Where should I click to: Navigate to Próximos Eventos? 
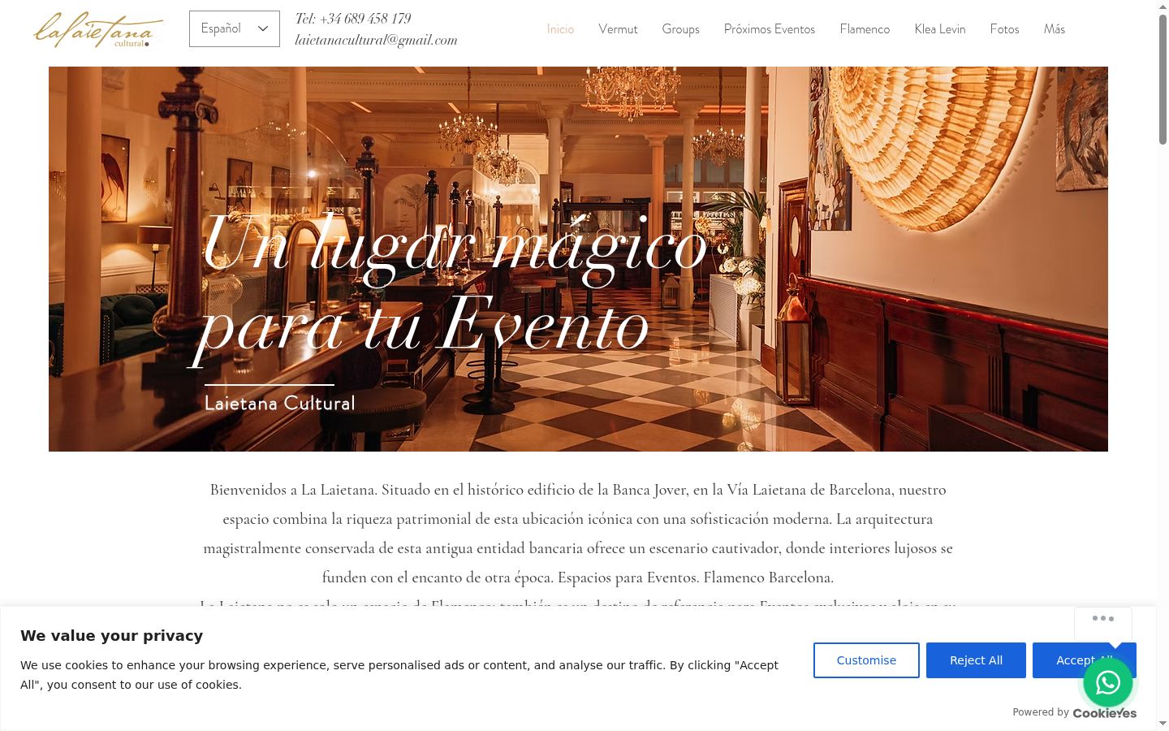coord(770,29)
